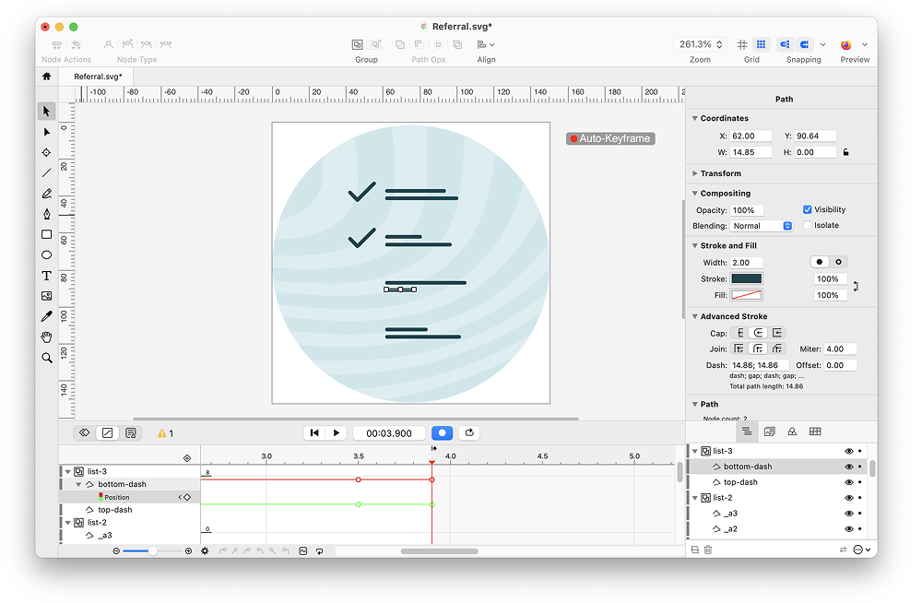The width and height of the screenshot is (922, 603).
Task: Collapse list-3 in the timeline
Action: (68, 471)
